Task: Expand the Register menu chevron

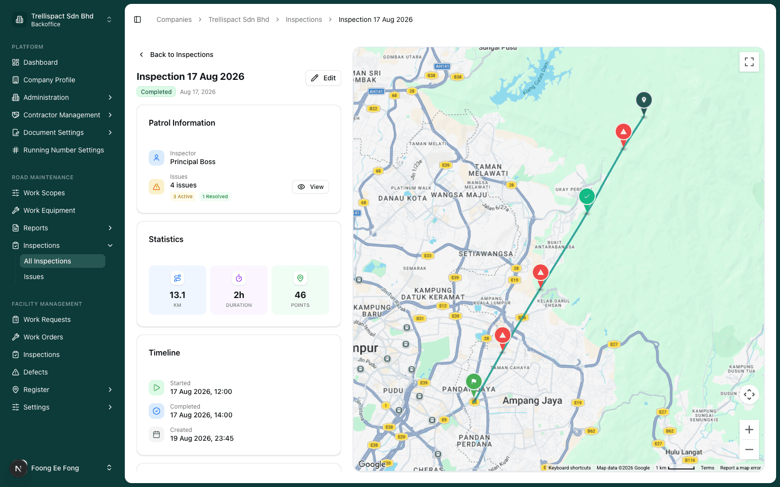Action: pyautogui.click(x=110, y=390)
